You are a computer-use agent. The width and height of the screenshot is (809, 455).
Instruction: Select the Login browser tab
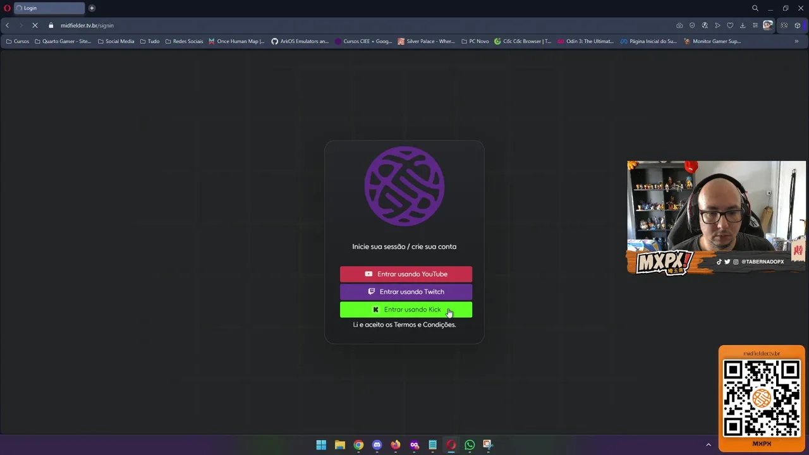(49, 8)
